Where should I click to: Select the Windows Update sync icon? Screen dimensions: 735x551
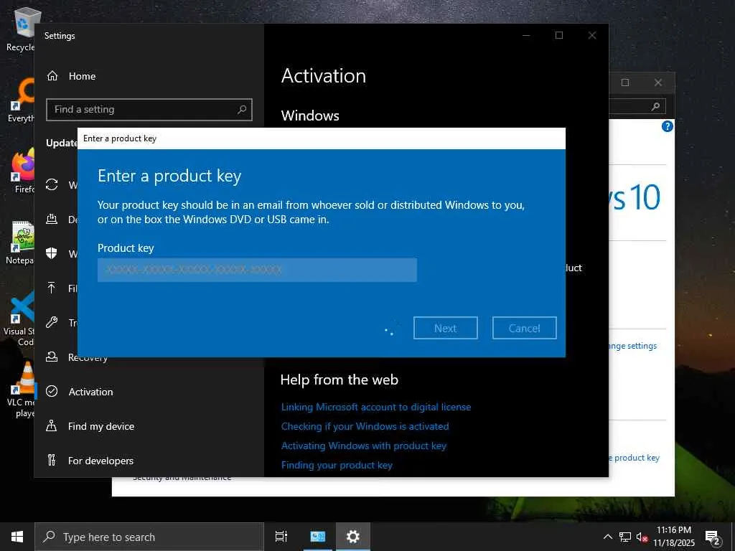pos(52,184)
